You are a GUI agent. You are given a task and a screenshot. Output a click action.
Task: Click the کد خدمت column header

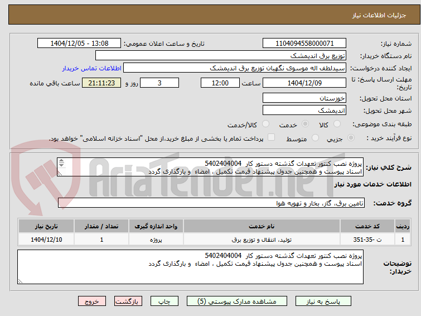[367, 226]
